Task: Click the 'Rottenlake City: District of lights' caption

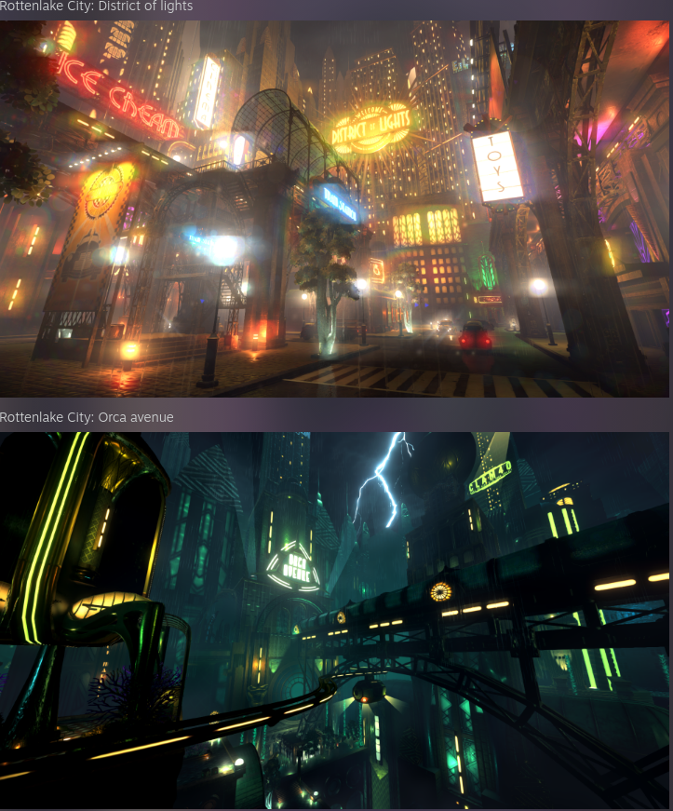Action: (x=96, y=7)
